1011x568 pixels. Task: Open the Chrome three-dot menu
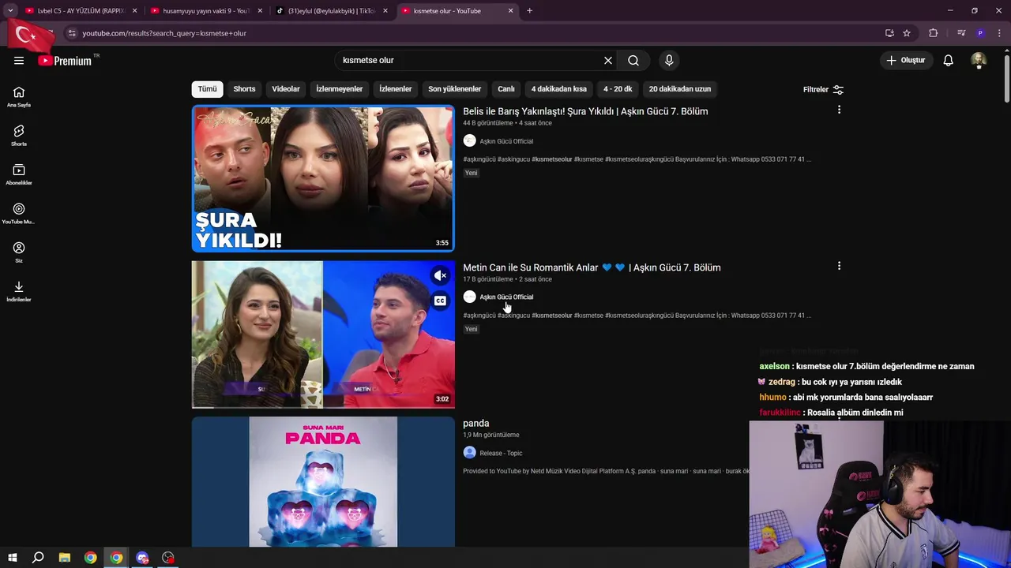click(1000, 33)
